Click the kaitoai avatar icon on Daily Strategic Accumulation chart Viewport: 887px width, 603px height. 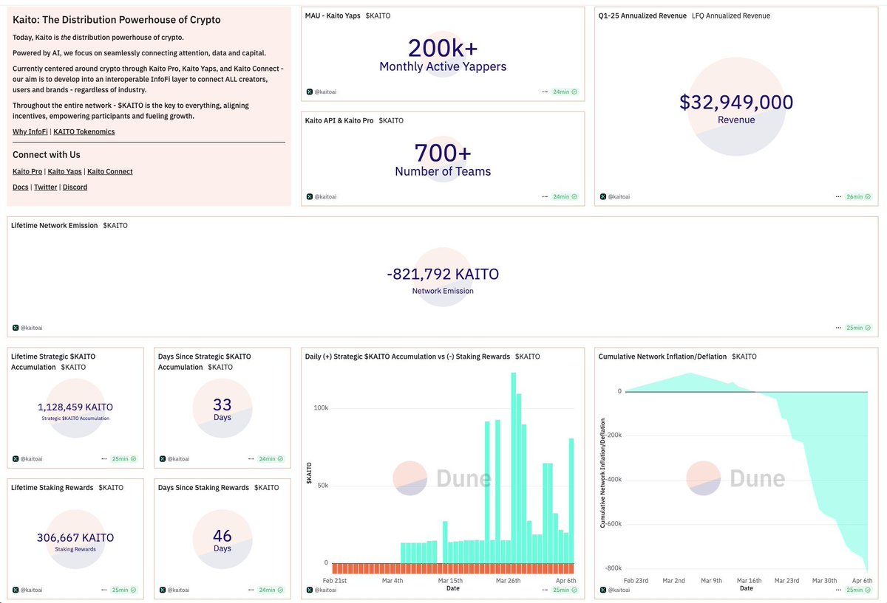(x=310, y=590)
